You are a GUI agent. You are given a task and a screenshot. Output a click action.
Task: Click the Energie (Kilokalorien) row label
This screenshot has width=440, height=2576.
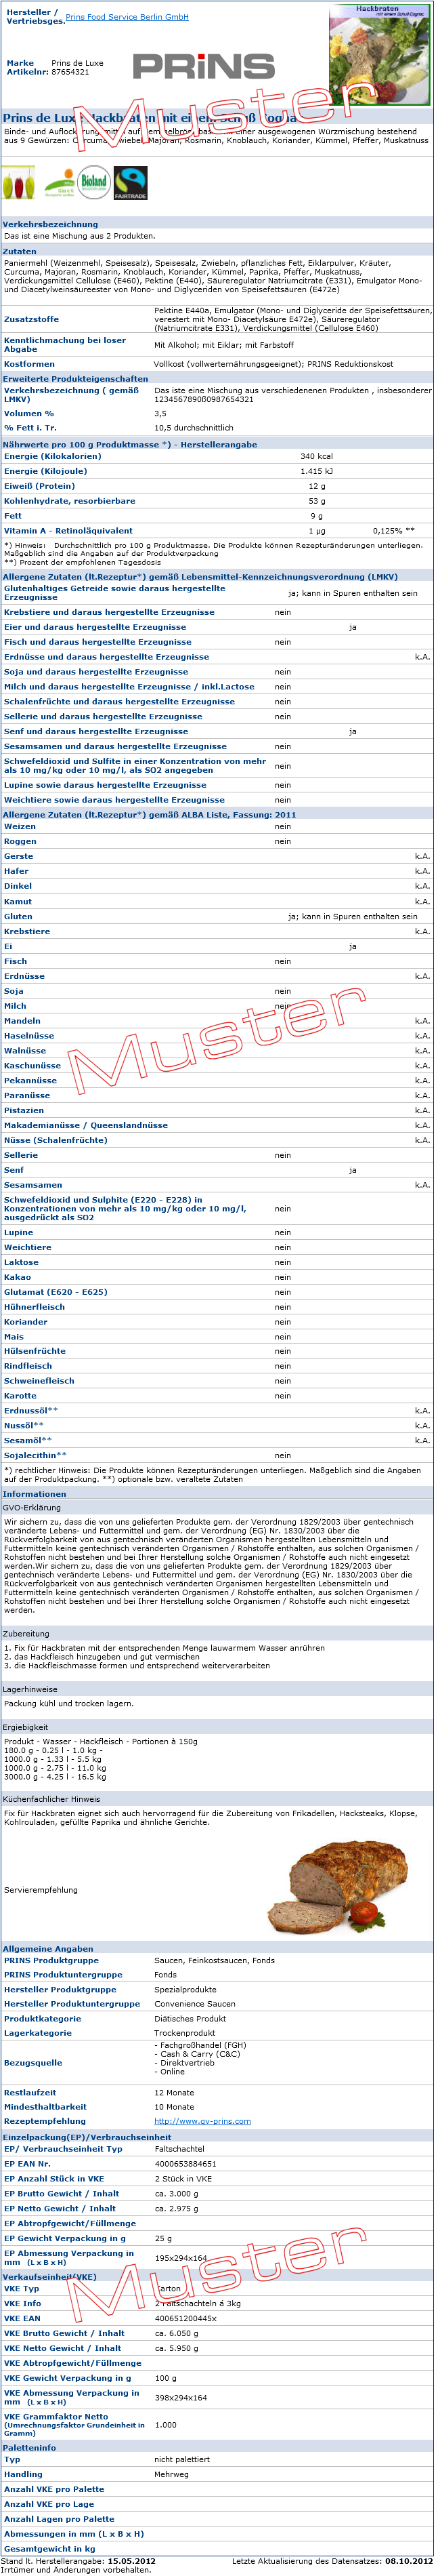tap(52, 456)
